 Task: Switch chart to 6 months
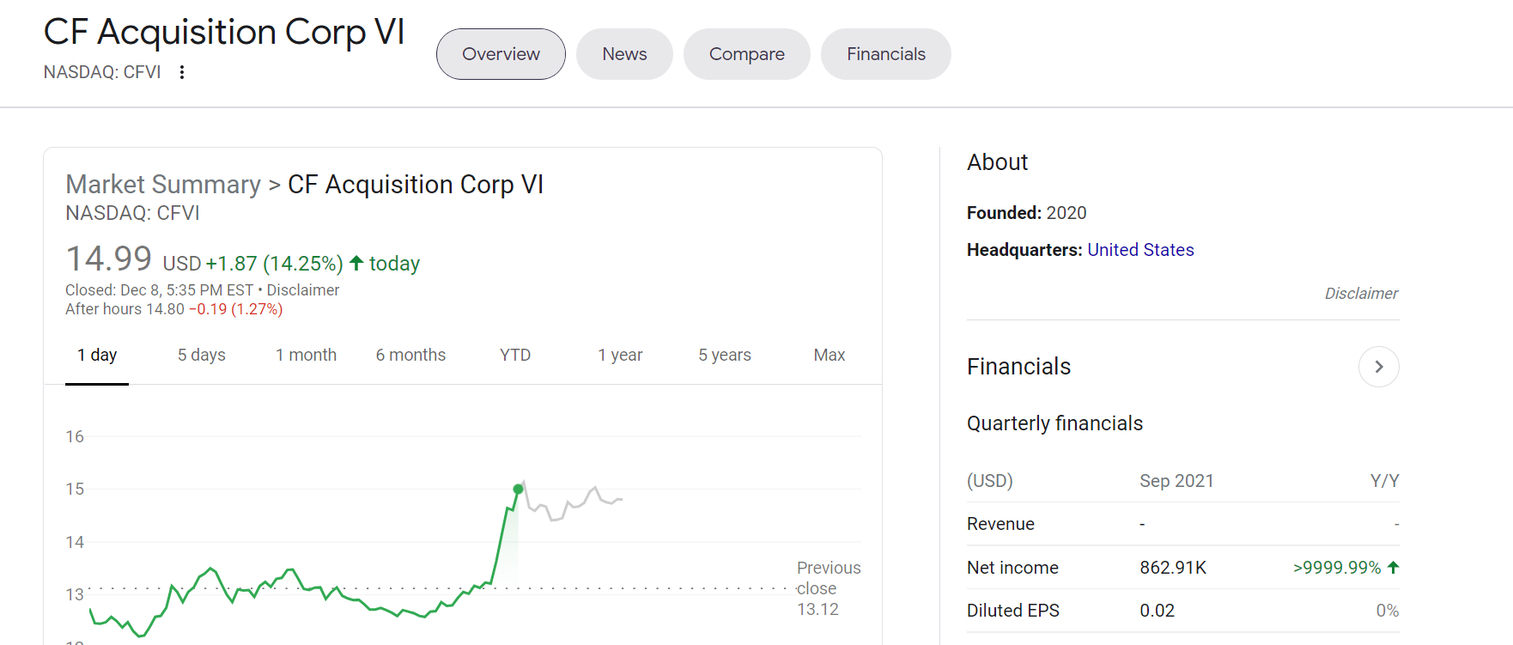(410, 355)
